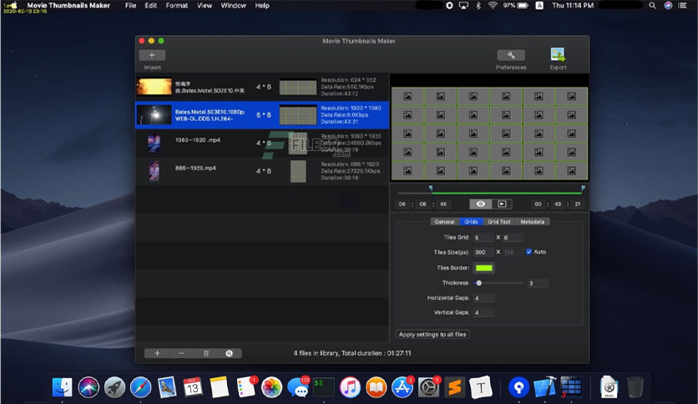Open Preferences with the wrench icon

(511, 55)
